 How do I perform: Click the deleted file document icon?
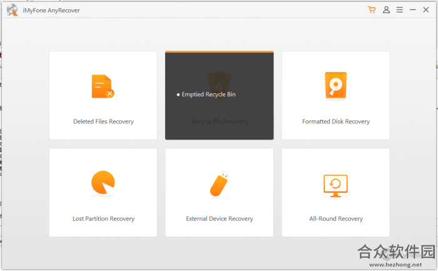[x=103, y=86]
